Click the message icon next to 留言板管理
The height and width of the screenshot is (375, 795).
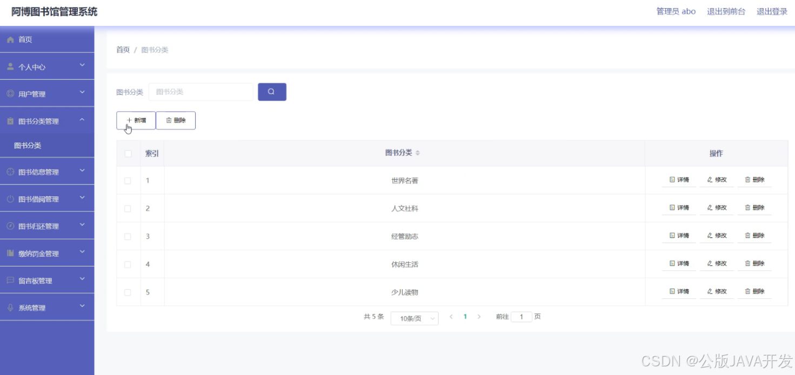coord(10,281)
